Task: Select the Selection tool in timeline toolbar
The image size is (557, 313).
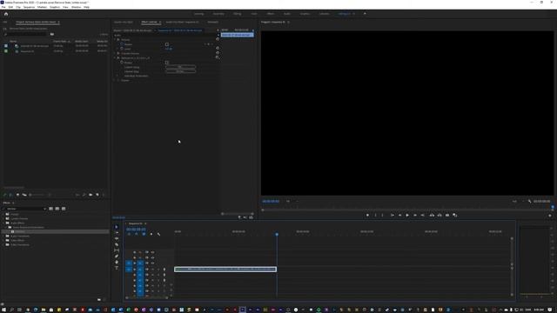Action: pyautogui.click(x=117, y=227)
